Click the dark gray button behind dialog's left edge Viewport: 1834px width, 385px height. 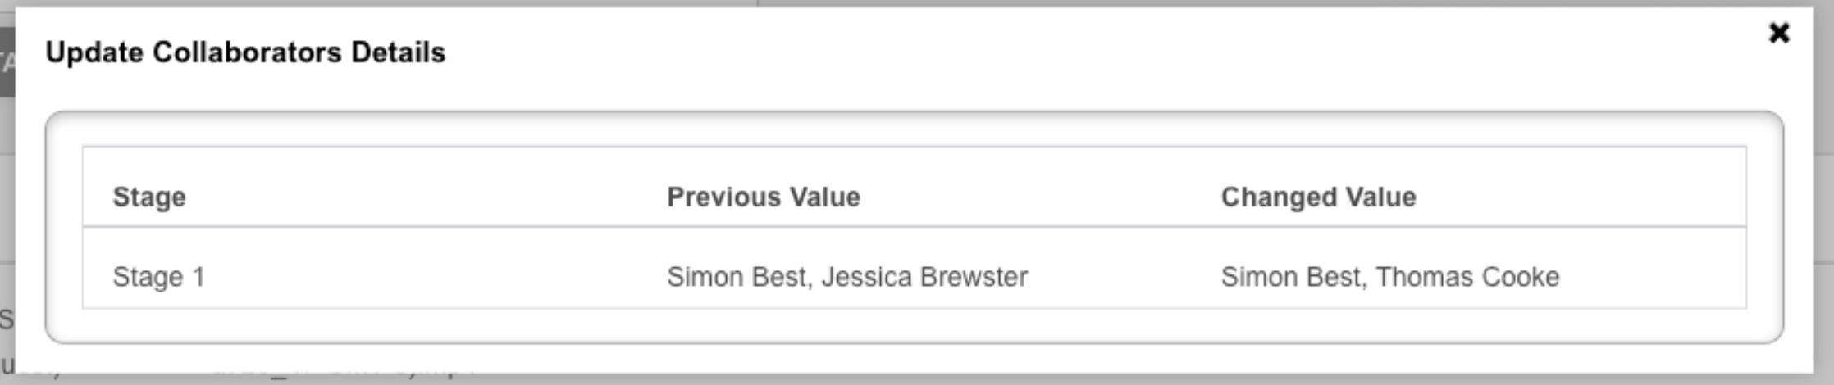click(7, 62)
